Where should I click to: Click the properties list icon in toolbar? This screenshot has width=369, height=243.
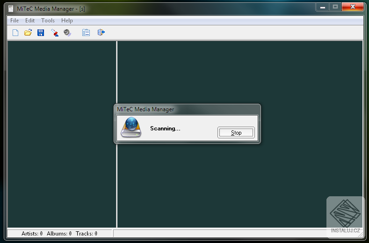(86, 32)
